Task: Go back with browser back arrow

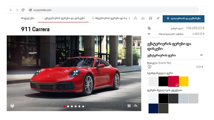Action: pos(11,10)
